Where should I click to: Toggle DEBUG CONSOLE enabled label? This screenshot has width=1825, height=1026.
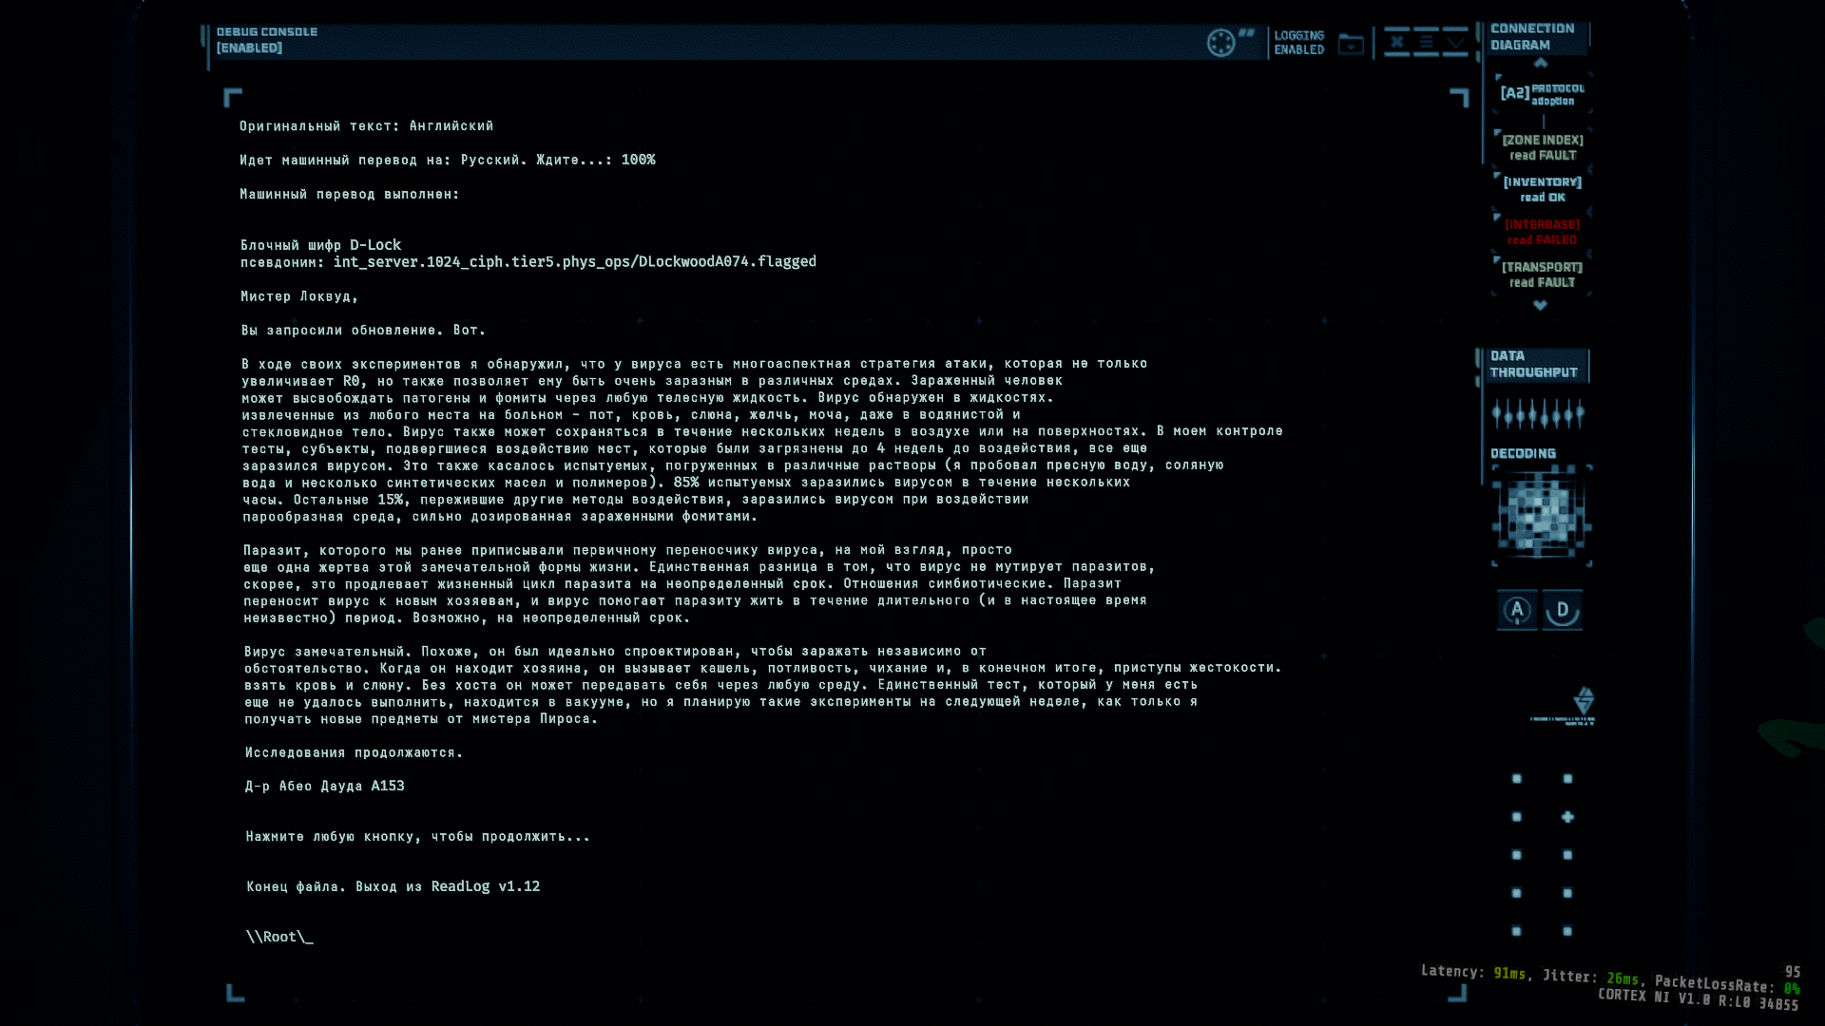coord(266,40)
